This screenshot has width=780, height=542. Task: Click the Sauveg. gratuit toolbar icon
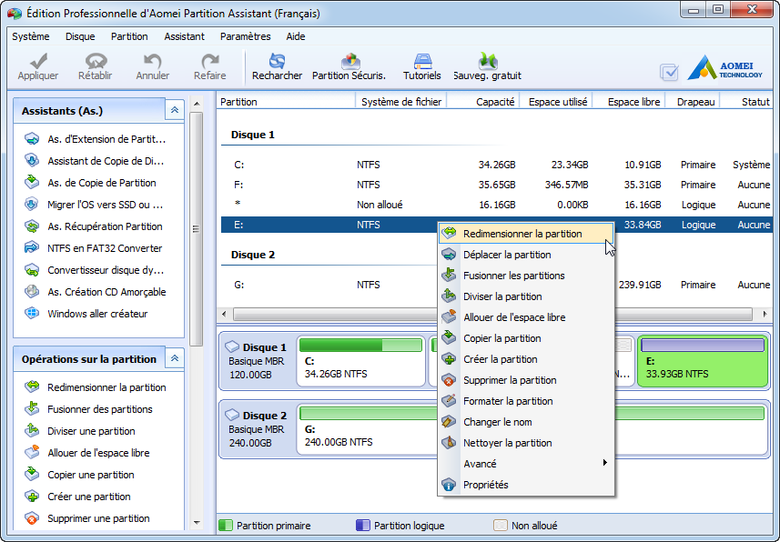[x=488, y=62]
